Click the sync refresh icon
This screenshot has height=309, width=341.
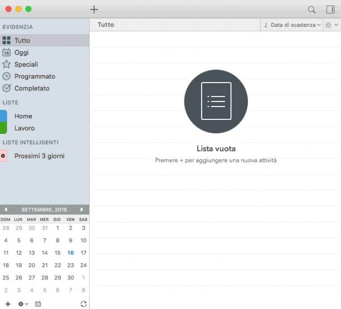pos(84,304)
